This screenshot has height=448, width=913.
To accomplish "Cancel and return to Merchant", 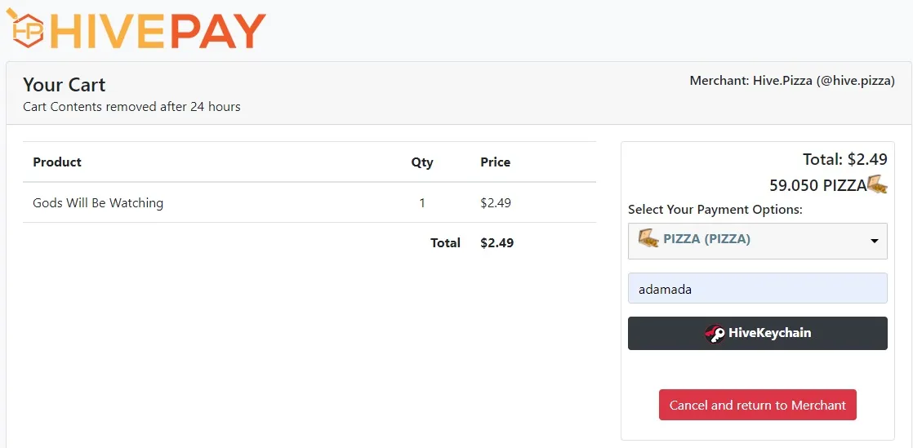I will 758,405.
